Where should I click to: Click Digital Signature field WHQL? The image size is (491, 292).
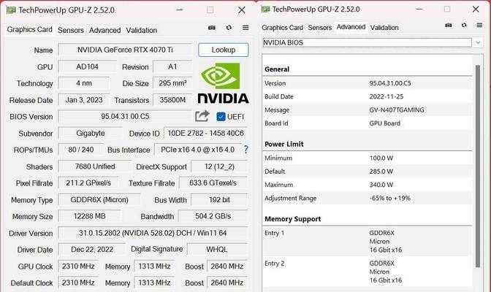pos(217,250)
